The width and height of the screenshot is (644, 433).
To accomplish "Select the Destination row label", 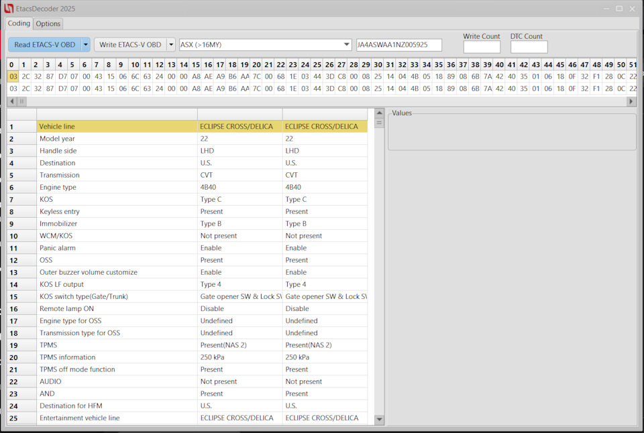I will click(x=58, y=163).
